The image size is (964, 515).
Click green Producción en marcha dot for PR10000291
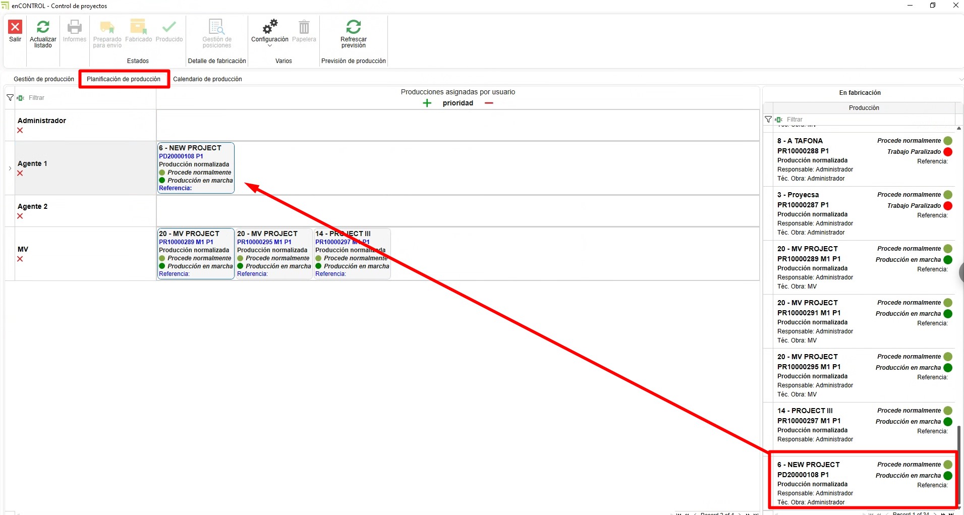click(948, 314)
